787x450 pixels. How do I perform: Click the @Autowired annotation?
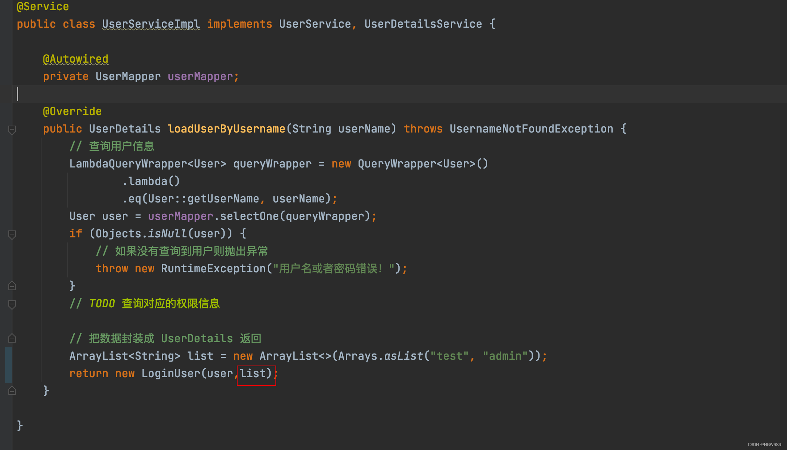point(76,59)
